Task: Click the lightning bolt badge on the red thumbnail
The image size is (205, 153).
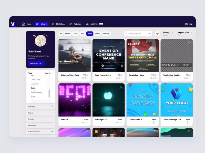Action: click(x=96, y=132)
